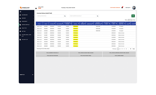Click the Total Invoice Approved Amount tile
The height and width of the screenshot is (95, 156).
point(119,53)
